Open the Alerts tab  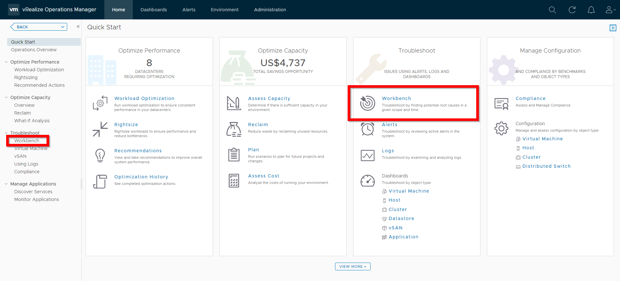click(189, 10)
